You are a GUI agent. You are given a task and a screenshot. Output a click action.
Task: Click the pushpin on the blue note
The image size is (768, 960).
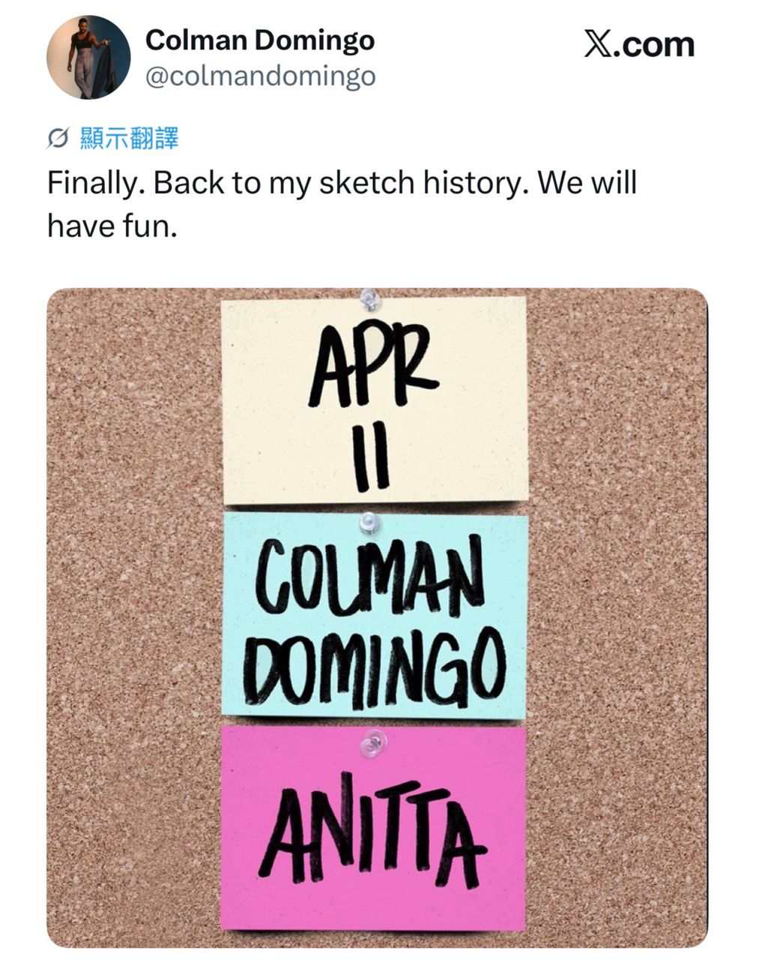tap(367, 520)
